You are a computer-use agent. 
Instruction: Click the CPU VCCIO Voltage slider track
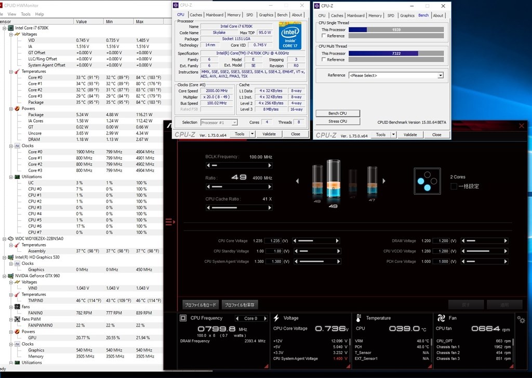pyautogui.click(x=484, y=251)
